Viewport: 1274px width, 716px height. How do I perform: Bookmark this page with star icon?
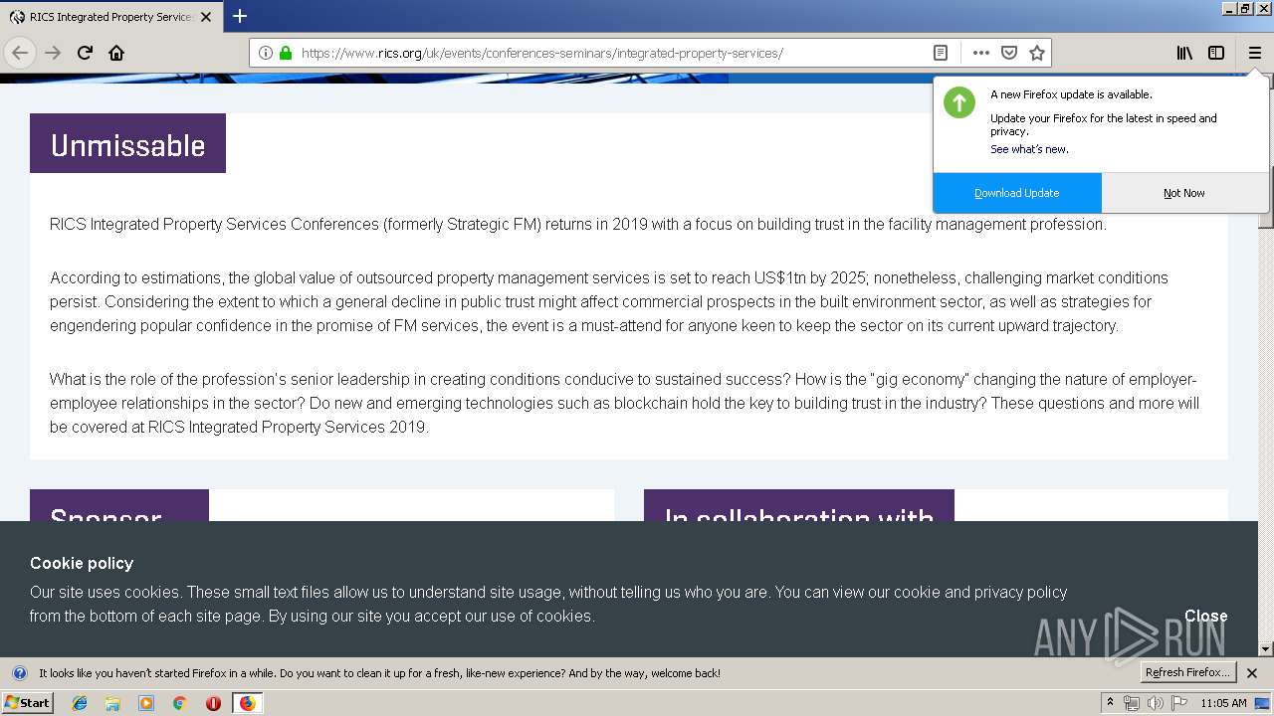pyautogui.click(x=1037, y=53)
